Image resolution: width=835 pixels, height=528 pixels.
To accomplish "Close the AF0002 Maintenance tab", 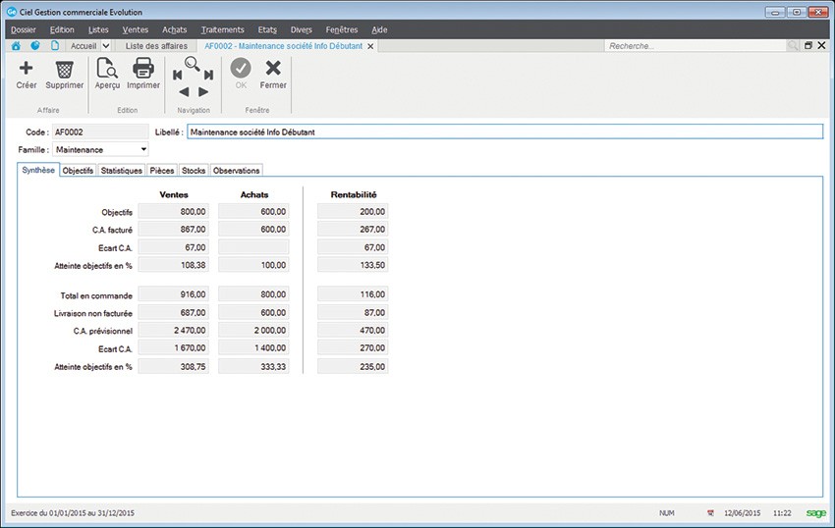I will click(370, 46).
